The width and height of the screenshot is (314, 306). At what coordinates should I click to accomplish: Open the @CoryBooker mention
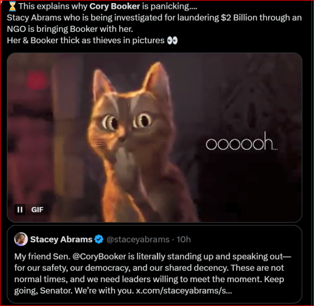[x=99, y=256]
